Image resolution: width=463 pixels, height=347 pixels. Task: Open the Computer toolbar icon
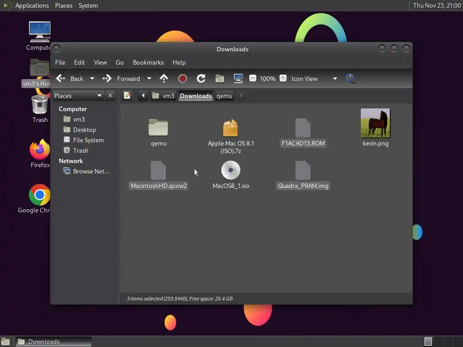coord(238,78)
